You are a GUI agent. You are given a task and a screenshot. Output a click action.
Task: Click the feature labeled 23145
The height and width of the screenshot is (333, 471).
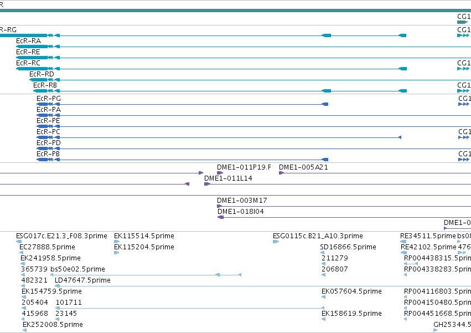pyautogui.click(x=66, y=314)
